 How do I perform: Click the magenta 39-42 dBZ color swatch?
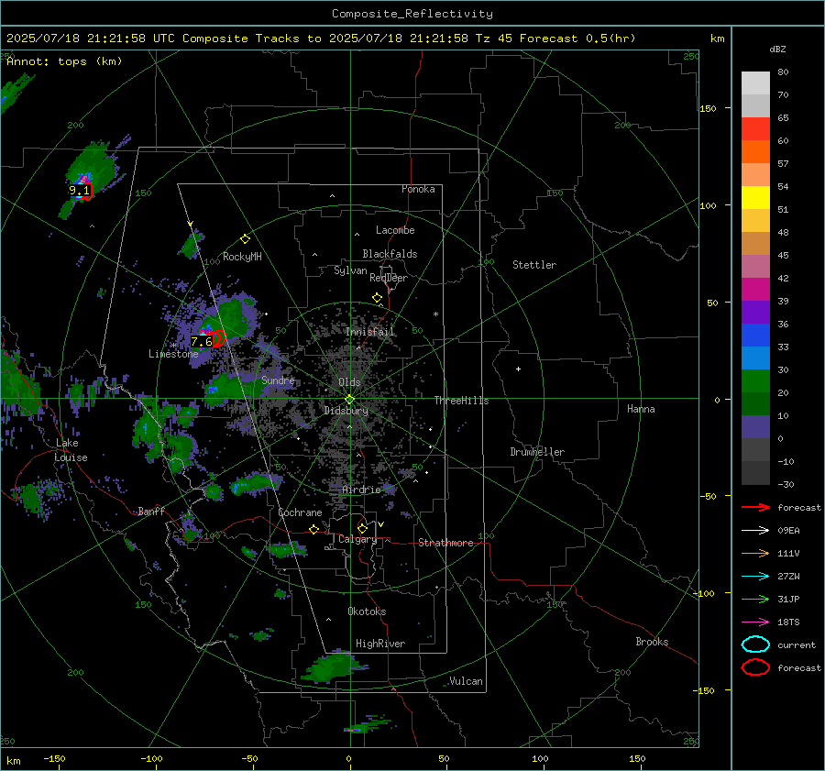755,289
